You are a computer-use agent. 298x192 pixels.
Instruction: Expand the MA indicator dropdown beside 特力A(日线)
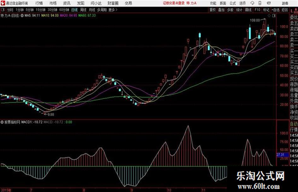[x=22, y=15]
